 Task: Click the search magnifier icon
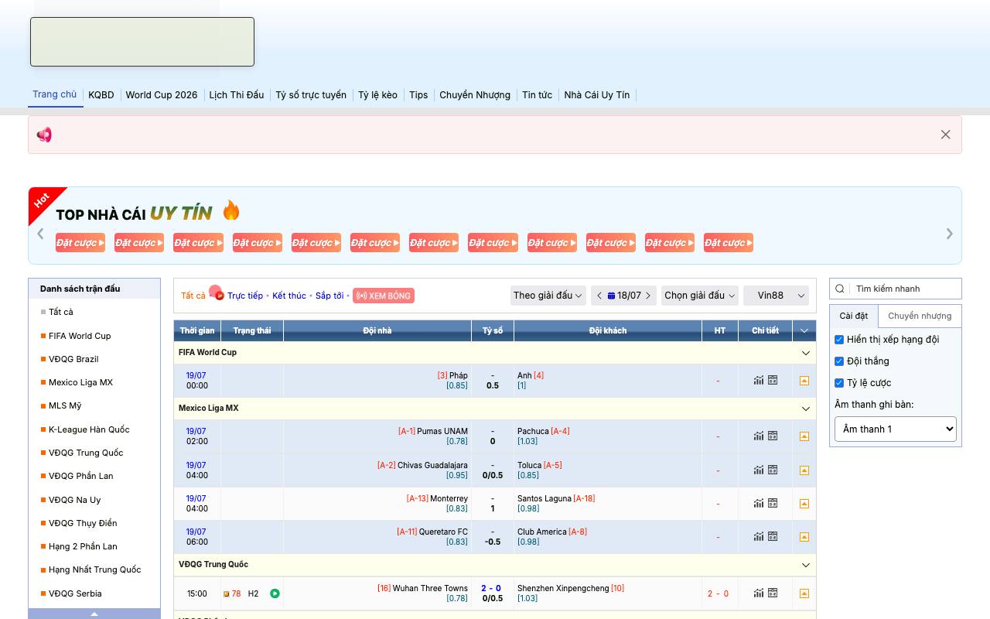tap(840, 289)
